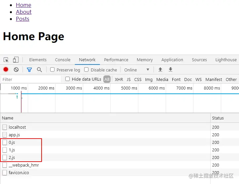This screenshot has height=184, width=239.
Task: Select the All request type filter
Action: pyautogui.click(x=107, y=79)
